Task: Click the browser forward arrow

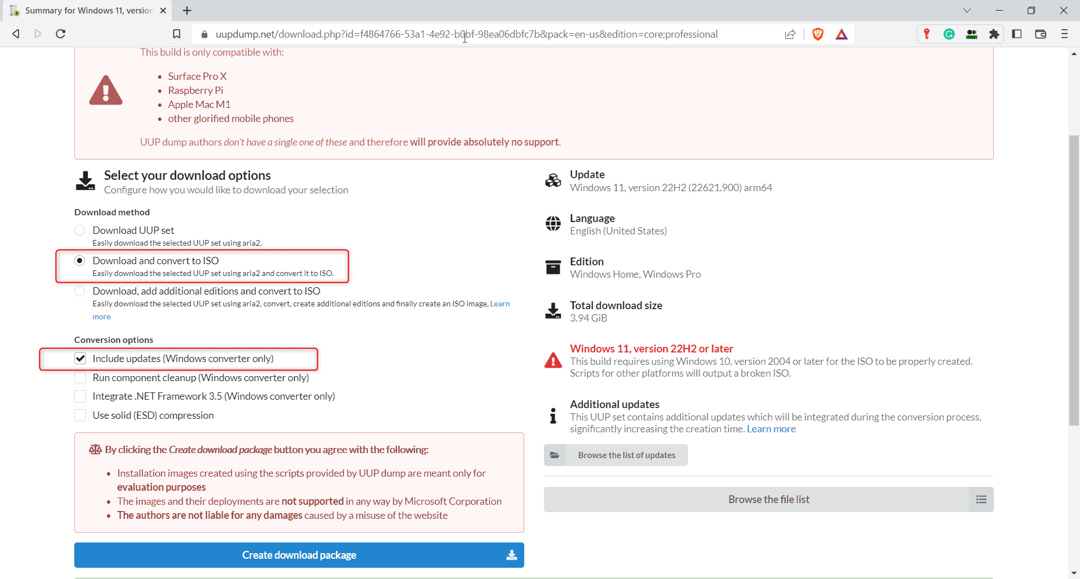Action: coord(38,34)
